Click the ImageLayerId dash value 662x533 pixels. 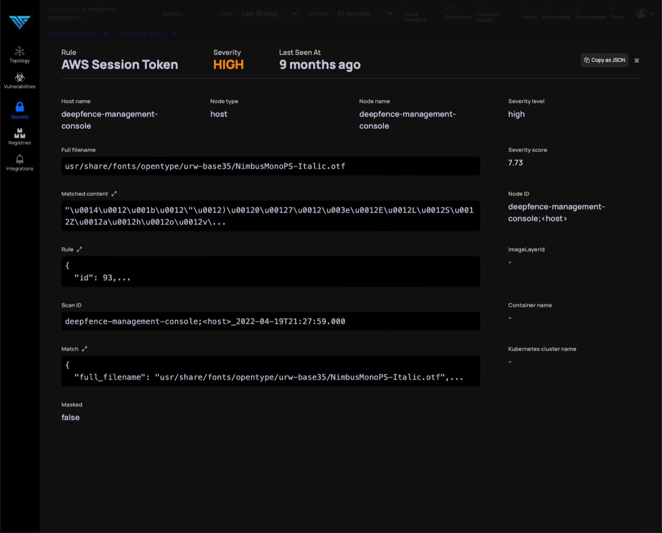pyautogui.click(x=510, y=262)
